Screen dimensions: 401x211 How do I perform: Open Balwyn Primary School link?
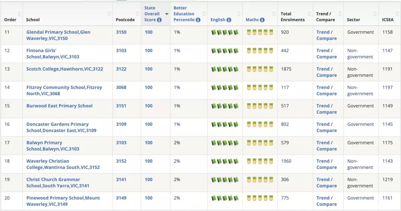pos(53,146)
